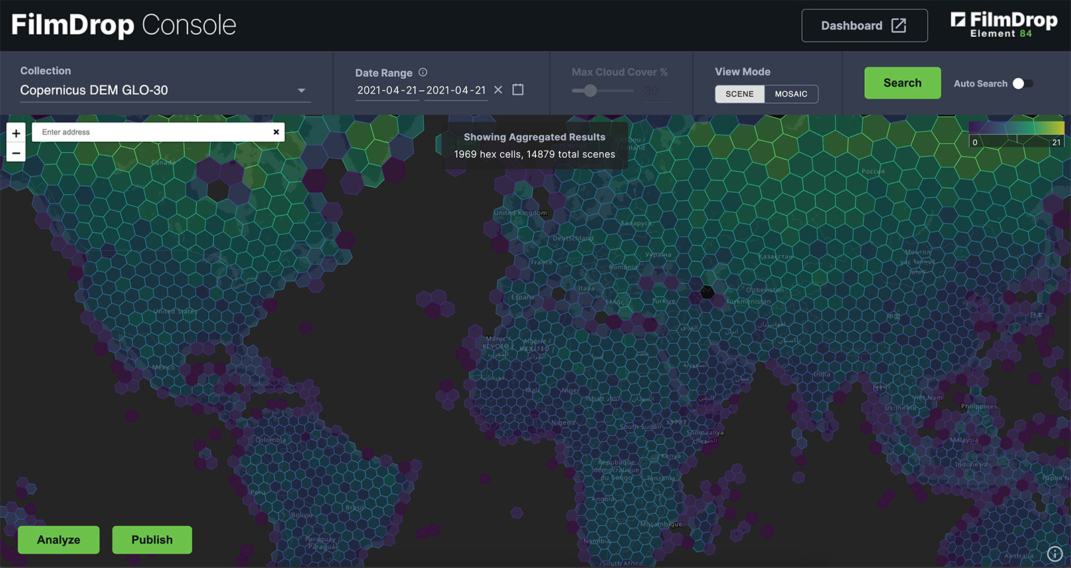Adjust the Max Cloud Cover slider handle
The height and width of the screenshot is (568, 1071).
coord(590,90)
